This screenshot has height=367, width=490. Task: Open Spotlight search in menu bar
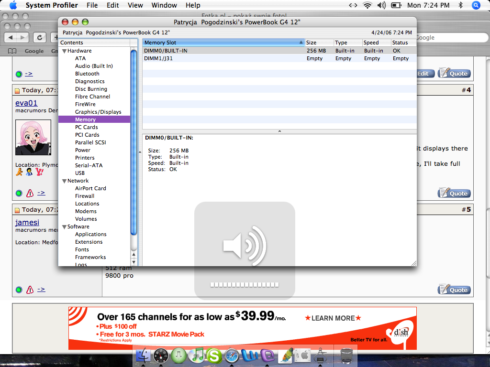[476, 5]
